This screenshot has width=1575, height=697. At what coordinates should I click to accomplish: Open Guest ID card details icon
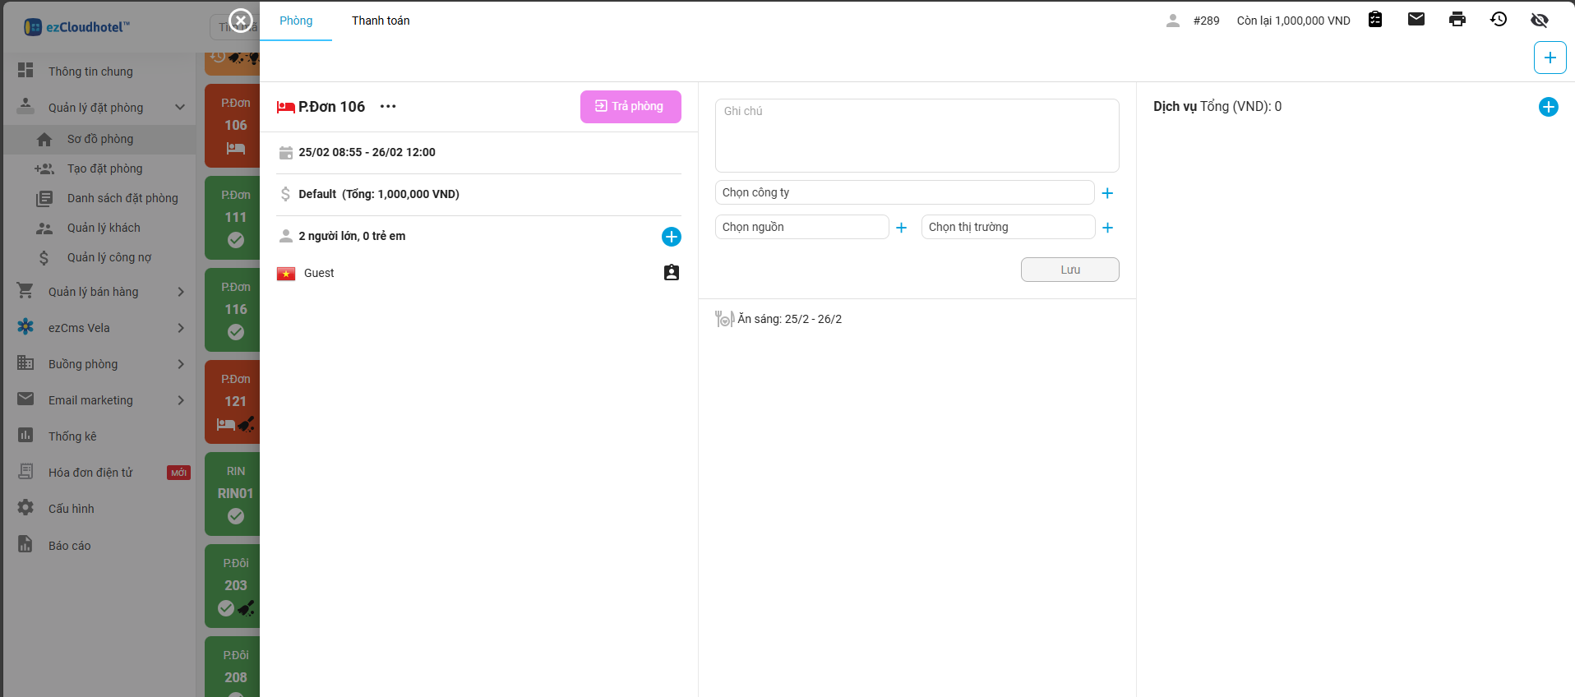pos(671,273)
